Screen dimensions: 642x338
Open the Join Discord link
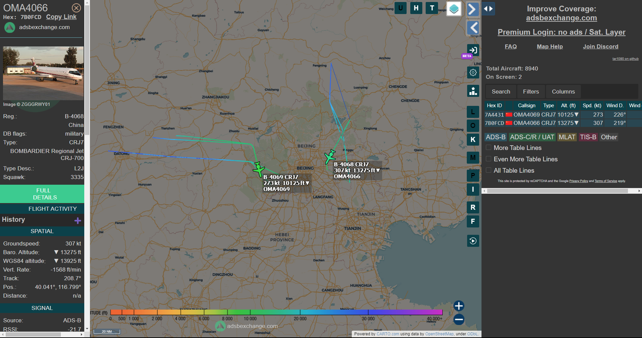click(x=601, y=46)
